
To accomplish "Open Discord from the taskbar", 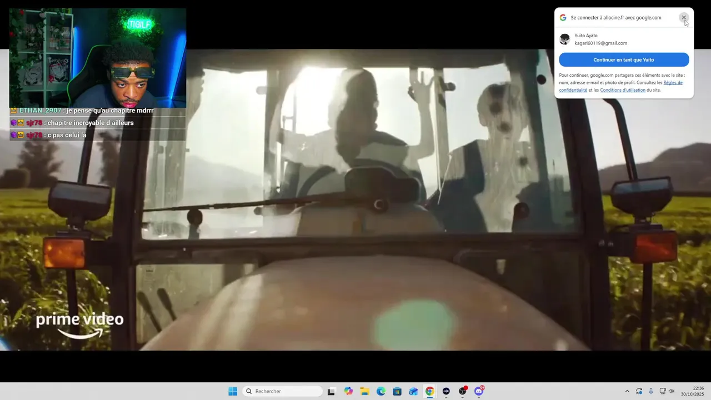I will point(479,391).
